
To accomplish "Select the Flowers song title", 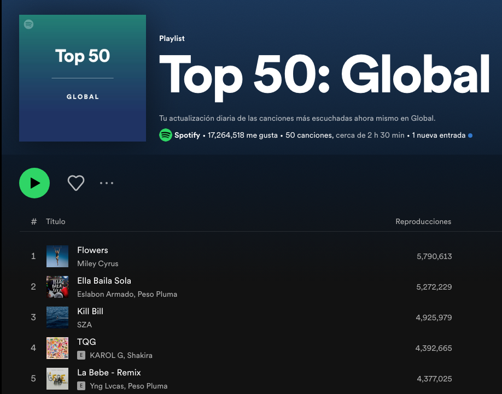I will (x=92, y=250).
